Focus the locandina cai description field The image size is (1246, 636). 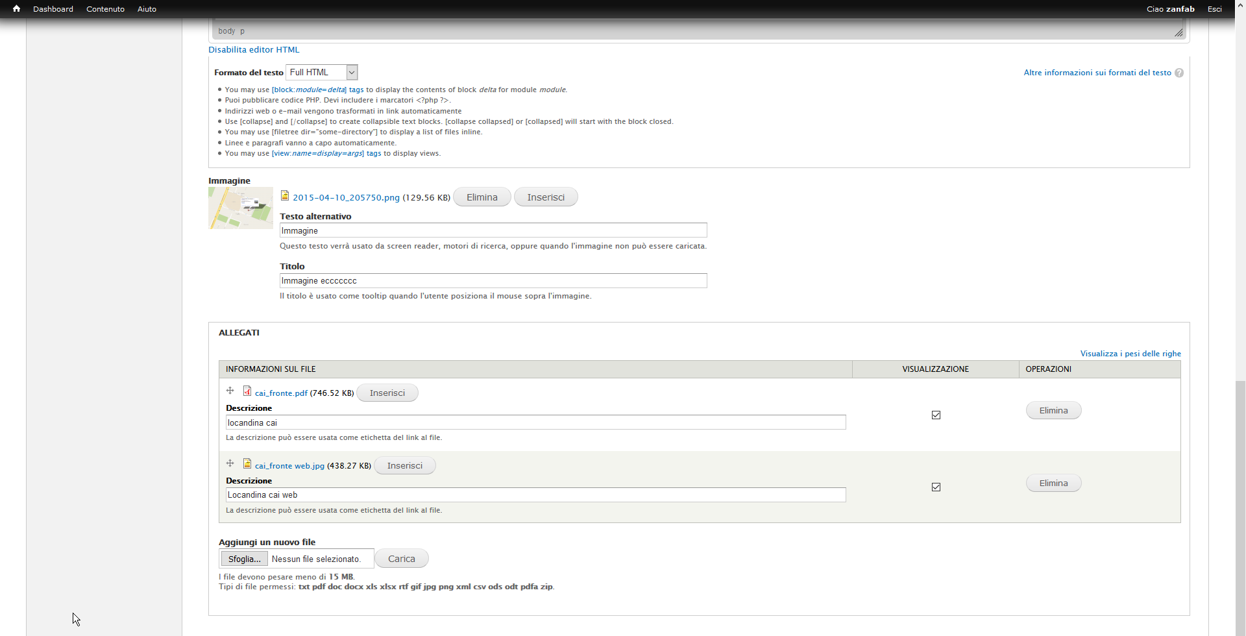[536, 422]
